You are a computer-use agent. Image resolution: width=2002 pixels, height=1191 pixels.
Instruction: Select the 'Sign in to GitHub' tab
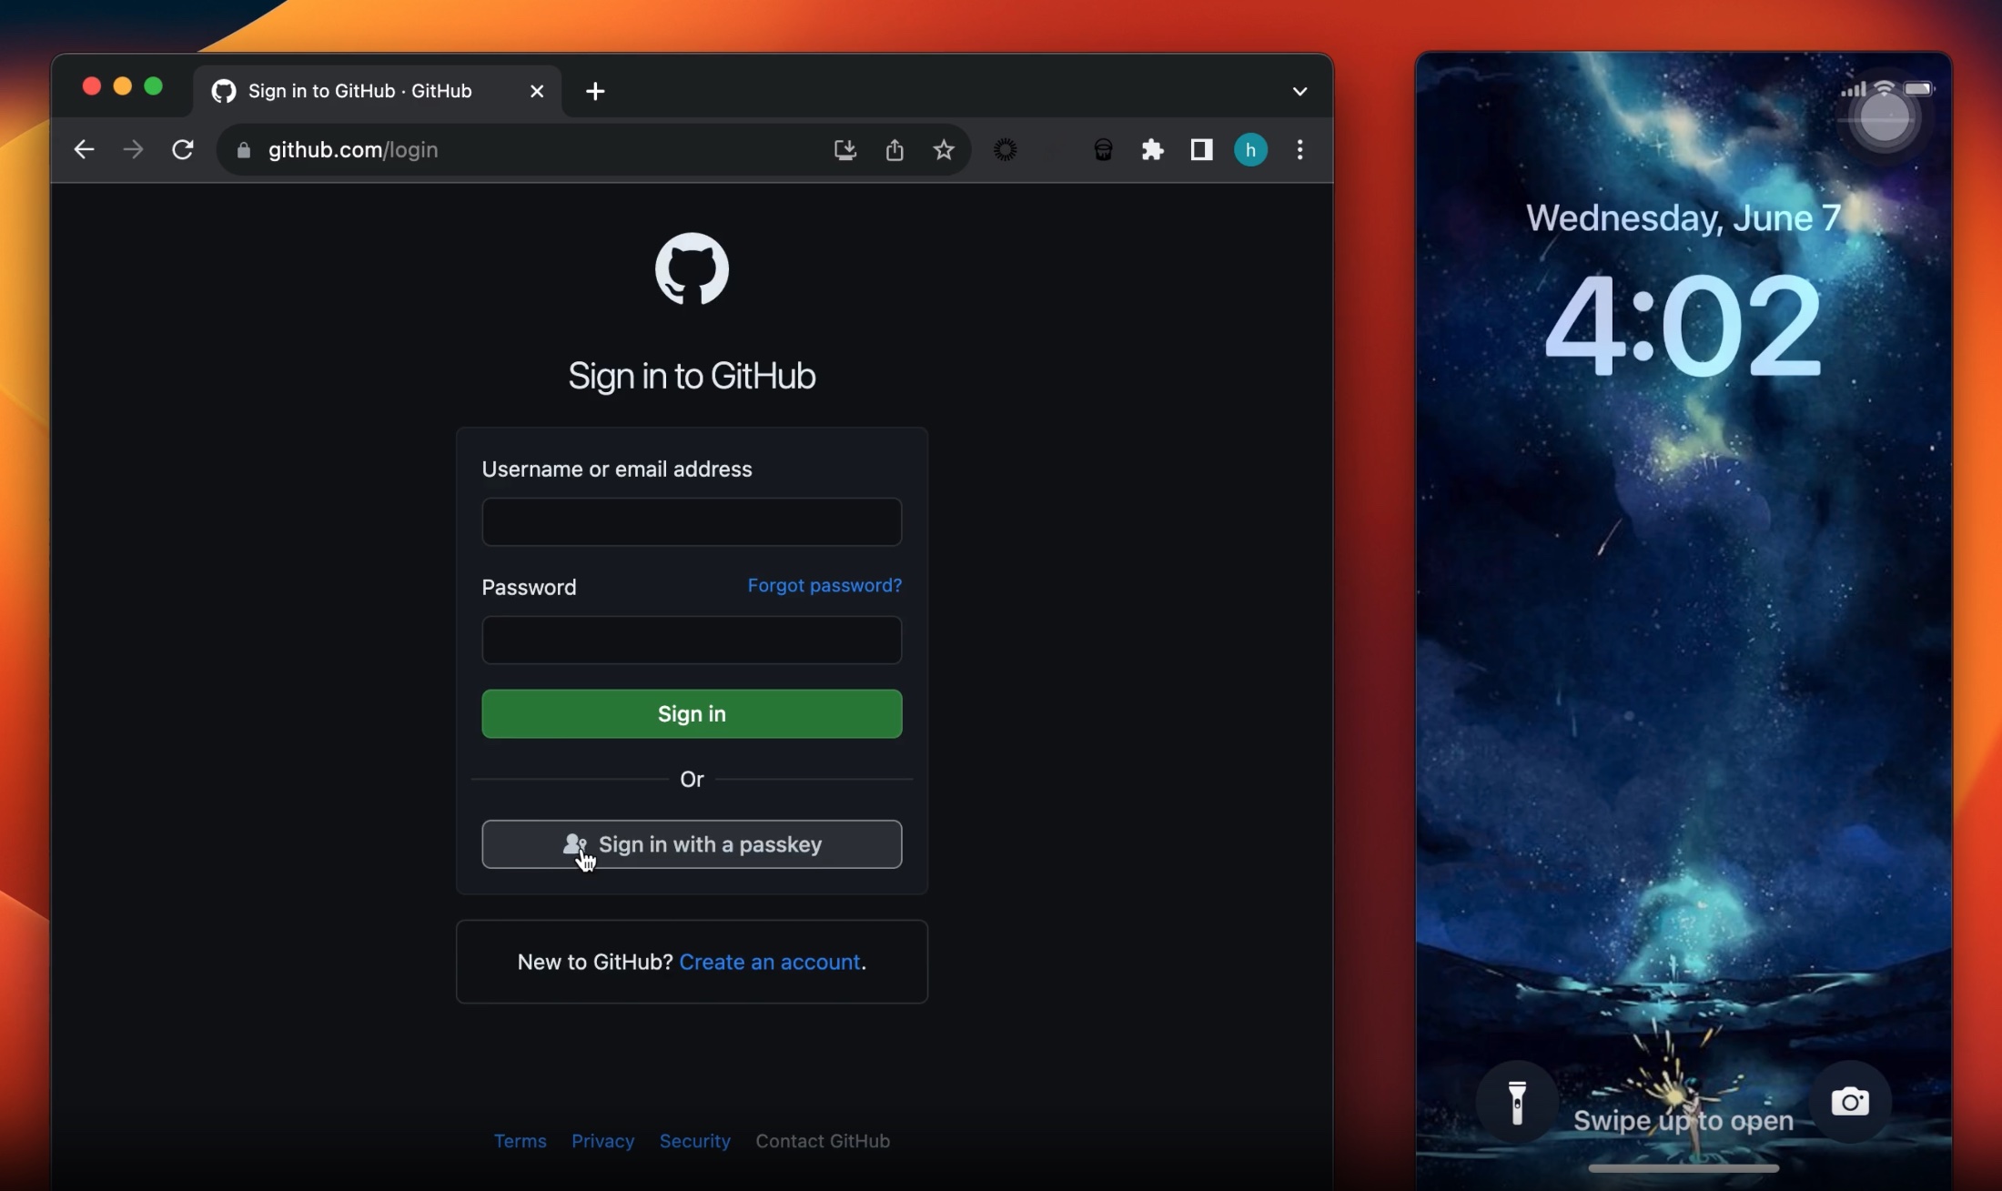point(378,91)
